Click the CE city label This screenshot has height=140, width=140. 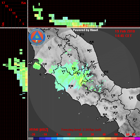(x=106, y=108)
